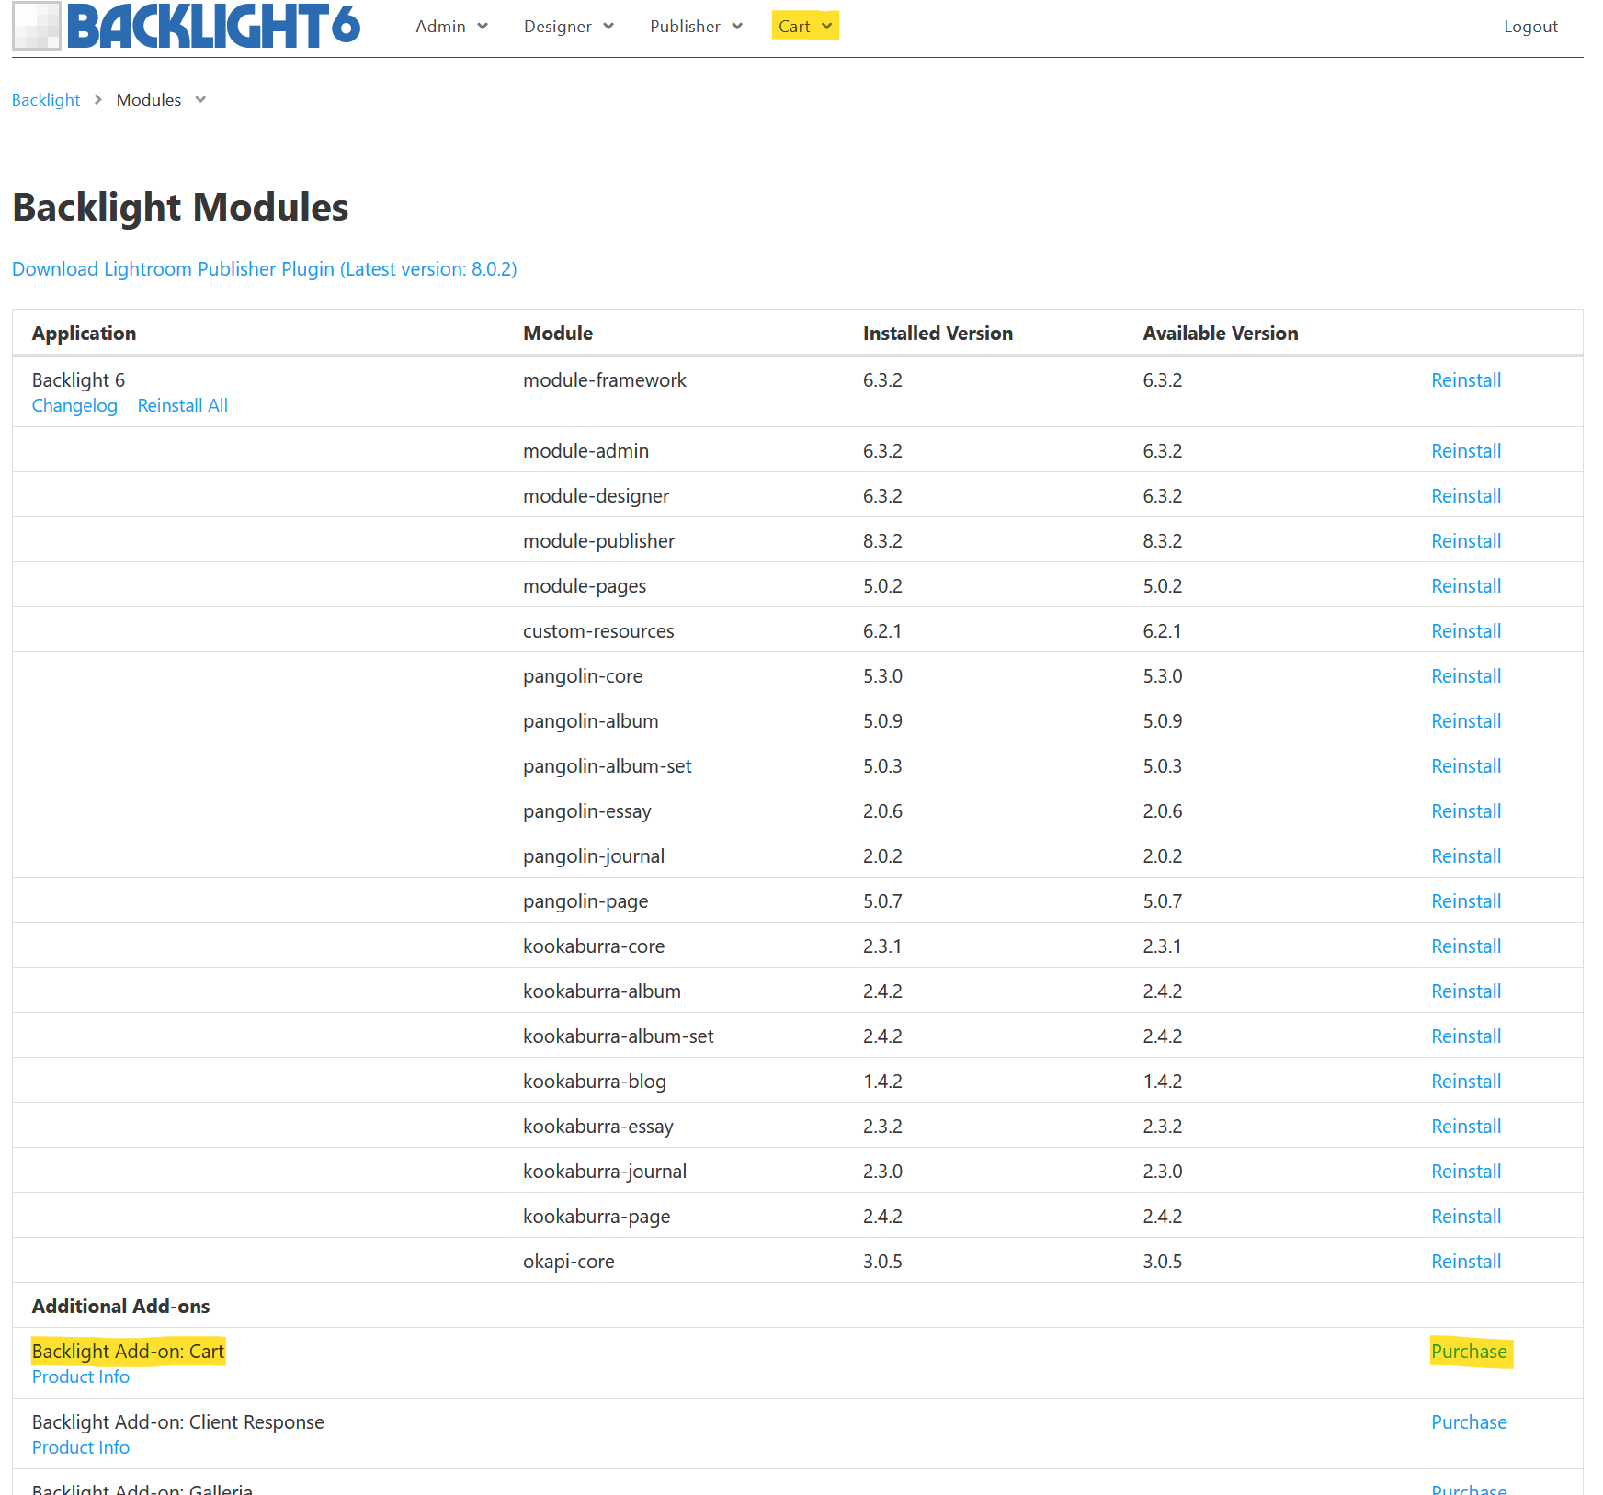Click the Backlight Modules page heading
Viewport: 1603px width, 1495px height.
point(180,208)
